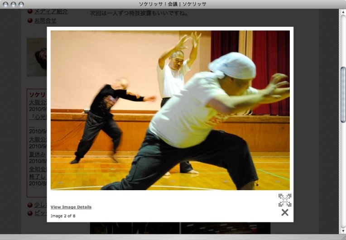Screen dimensions: 346x240
Task: Open the 夏休み news link in sidebar
Action: pyautogui.click(x=38, y=154)
